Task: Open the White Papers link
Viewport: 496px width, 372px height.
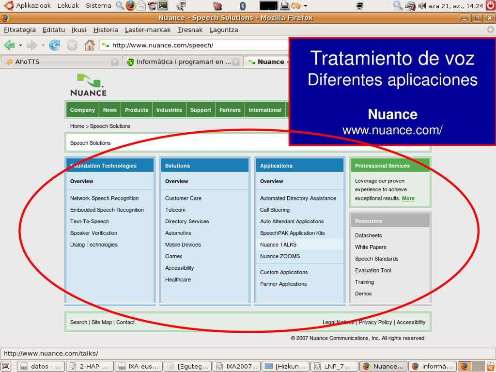Action: pos(371,248)
